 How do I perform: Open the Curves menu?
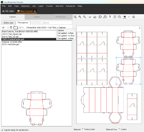click(49, 6)
